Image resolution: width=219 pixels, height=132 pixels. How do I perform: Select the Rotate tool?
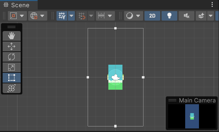tap(11, 57)
